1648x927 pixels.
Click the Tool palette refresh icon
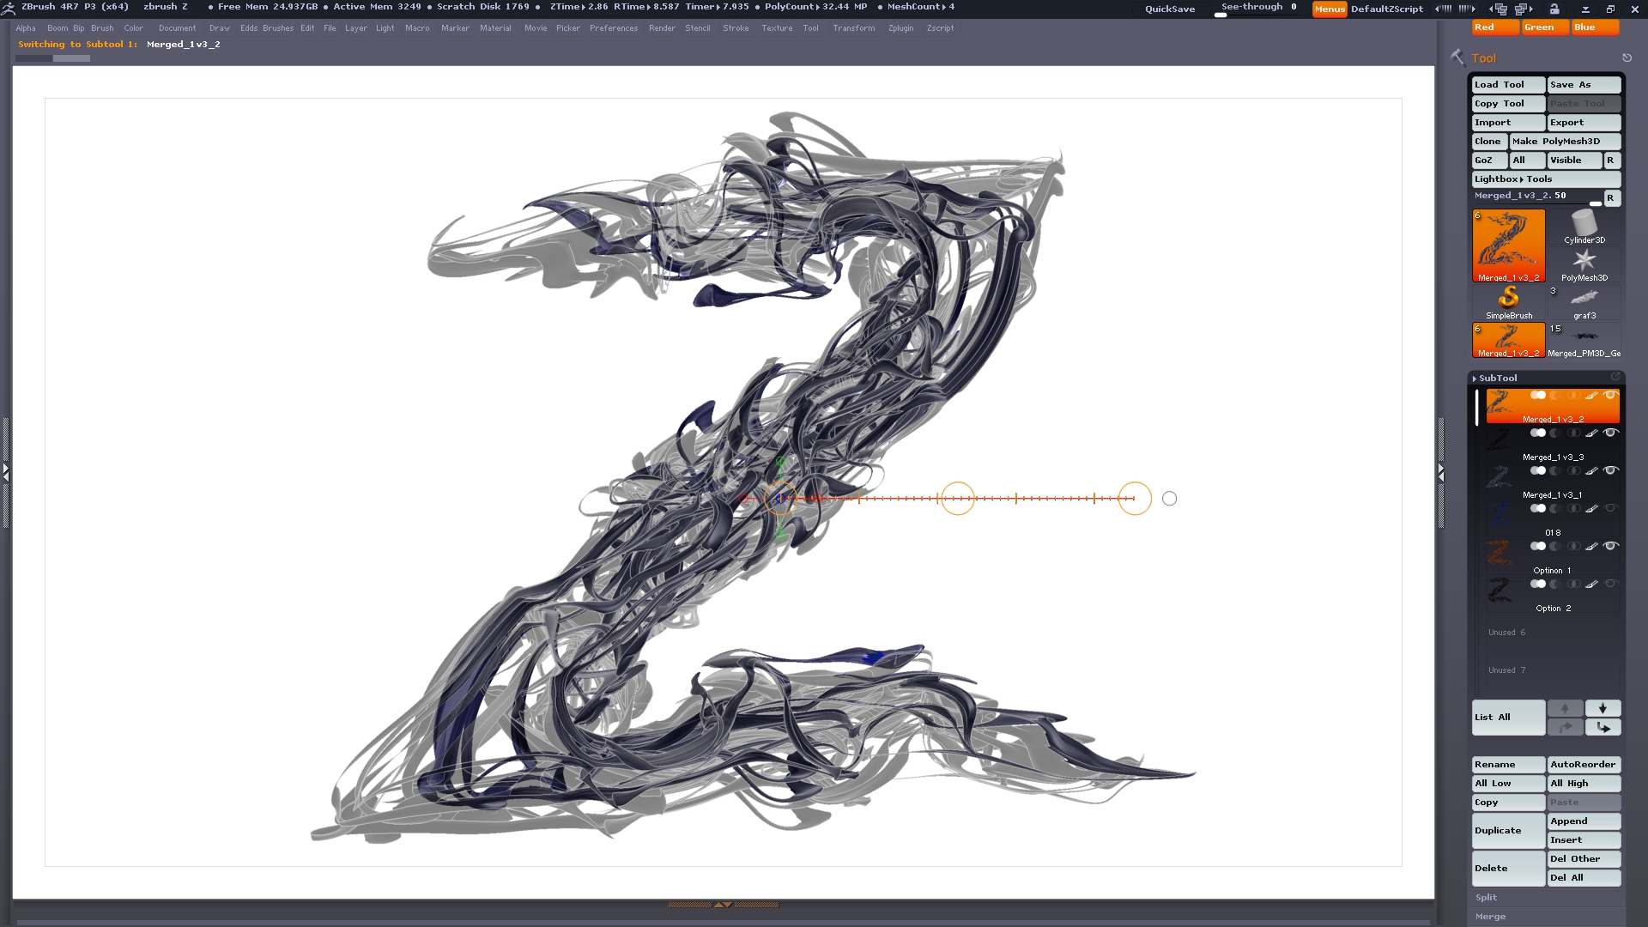click(1627, 58)
